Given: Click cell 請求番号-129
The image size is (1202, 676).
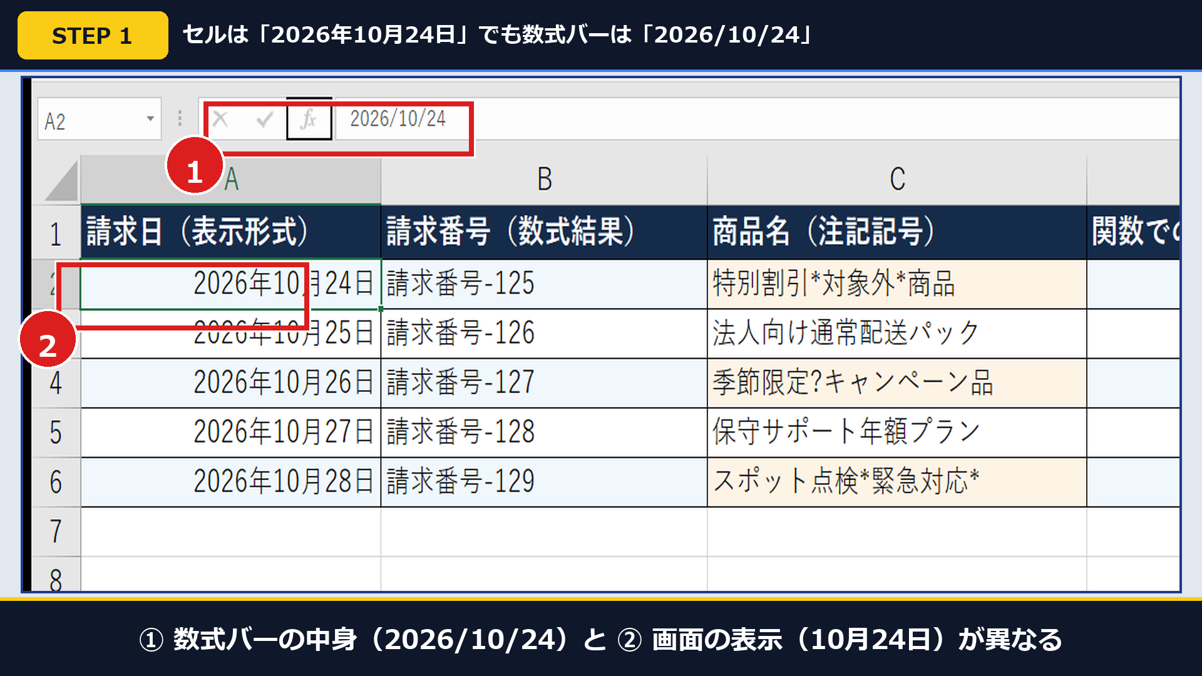Looking at the screenshot, I should click(x=544, y=482).
